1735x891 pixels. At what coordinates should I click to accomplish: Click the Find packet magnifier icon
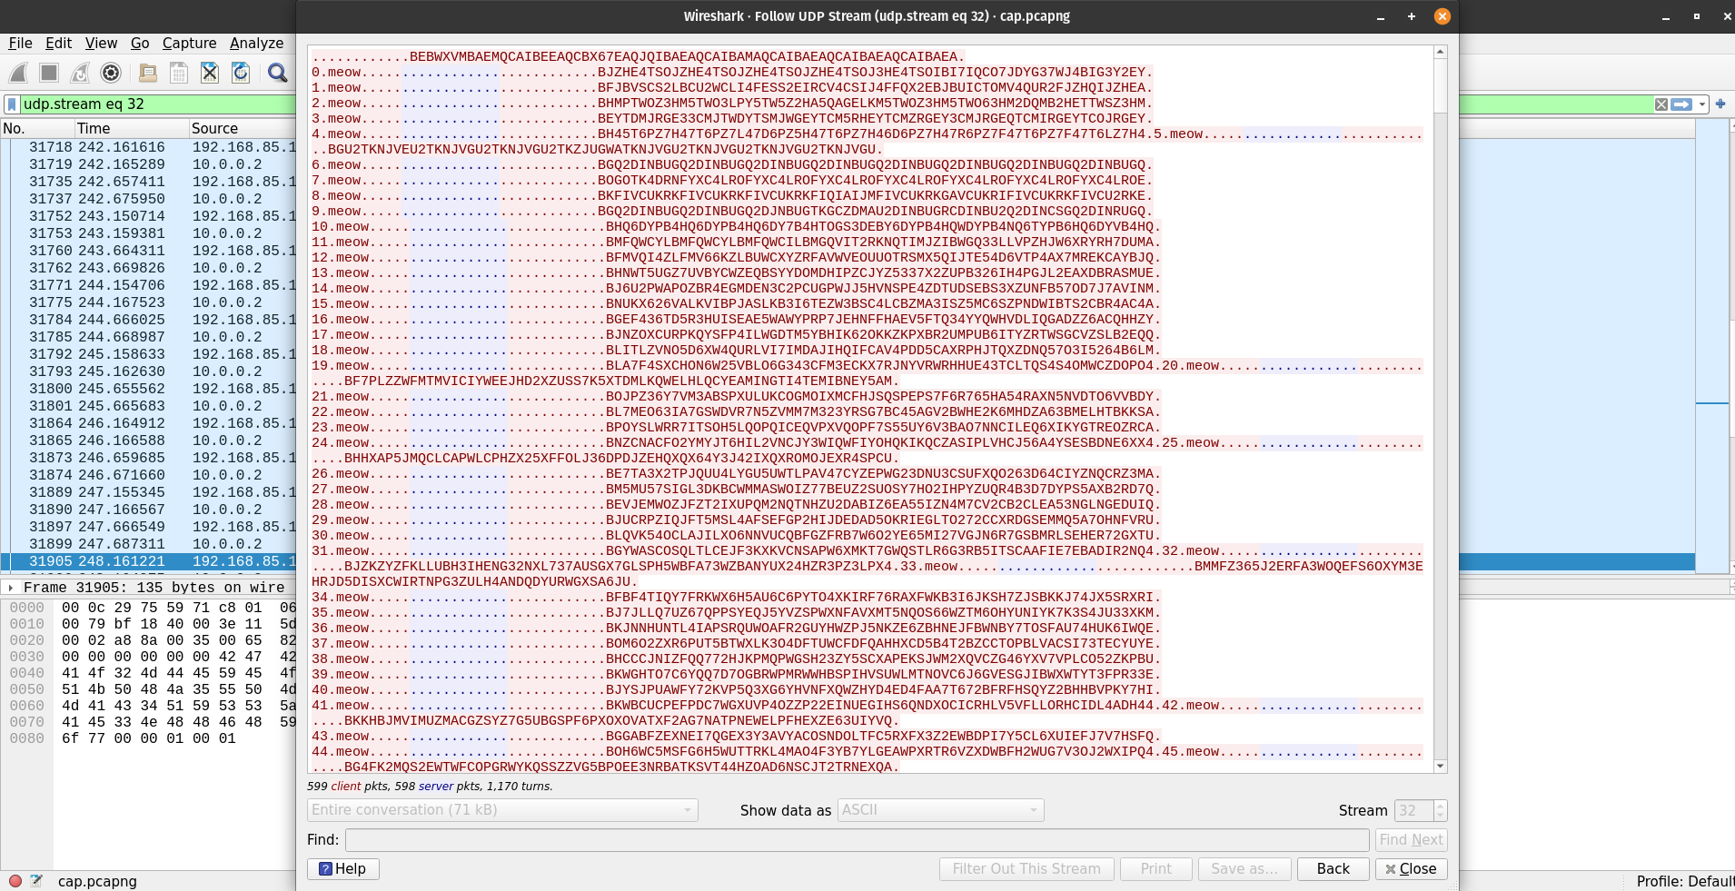click(278, 73)
